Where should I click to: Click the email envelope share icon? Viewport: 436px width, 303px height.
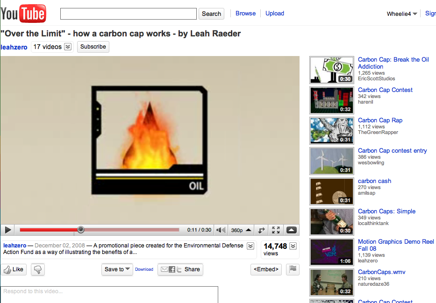[x=164, y=269]
